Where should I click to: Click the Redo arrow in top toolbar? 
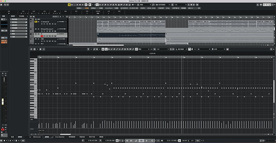coord(8,5)
